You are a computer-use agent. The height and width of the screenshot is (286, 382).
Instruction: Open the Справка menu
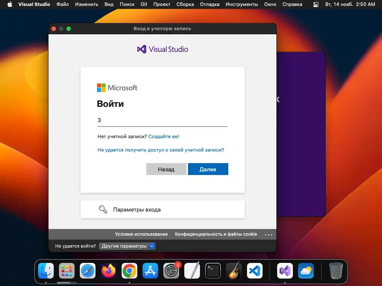pyautogui.click(x=292, y=4)
